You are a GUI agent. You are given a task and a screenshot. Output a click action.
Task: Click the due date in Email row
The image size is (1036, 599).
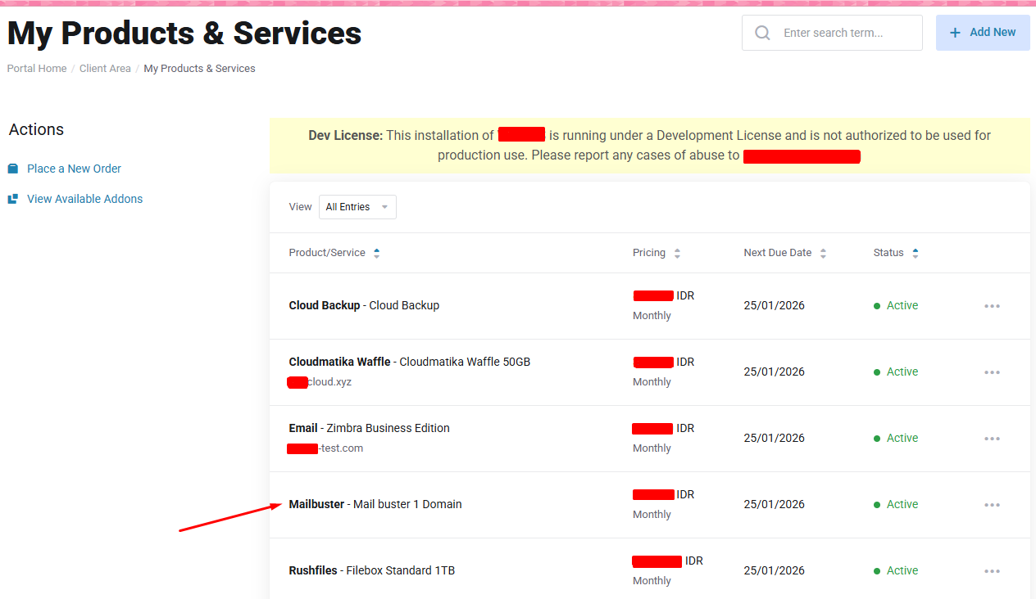coord(774,438)
